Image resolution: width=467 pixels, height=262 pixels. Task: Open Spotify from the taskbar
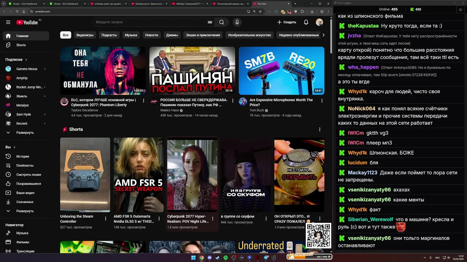coord(225,258)
